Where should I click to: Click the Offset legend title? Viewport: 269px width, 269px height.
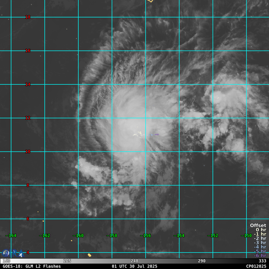258,226
